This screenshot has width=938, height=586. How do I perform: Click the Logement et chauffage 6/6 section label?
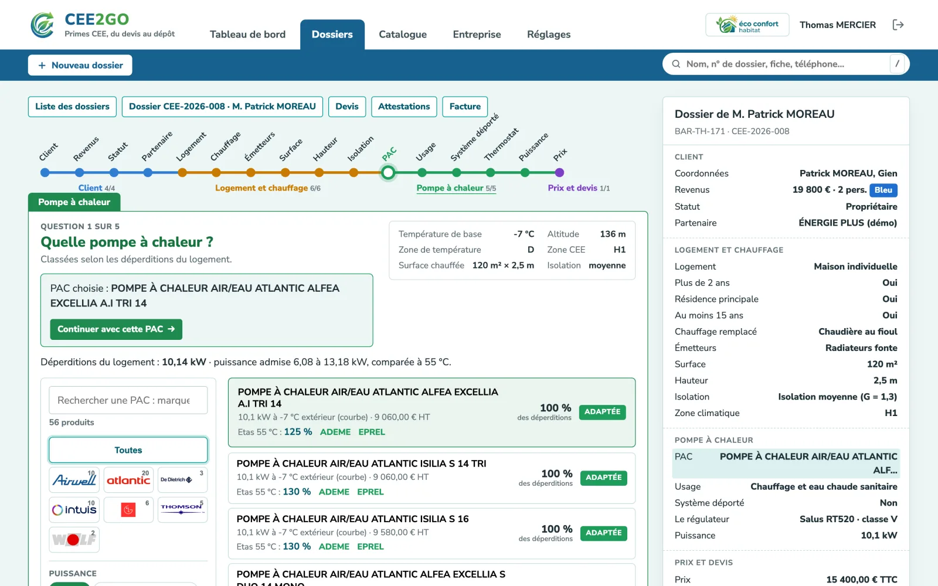point(268,188)
